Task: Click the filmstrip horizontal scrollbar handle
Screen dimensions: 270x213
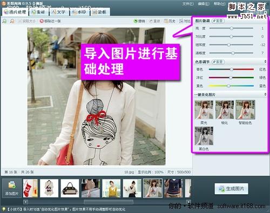Action: click(109, 202)
